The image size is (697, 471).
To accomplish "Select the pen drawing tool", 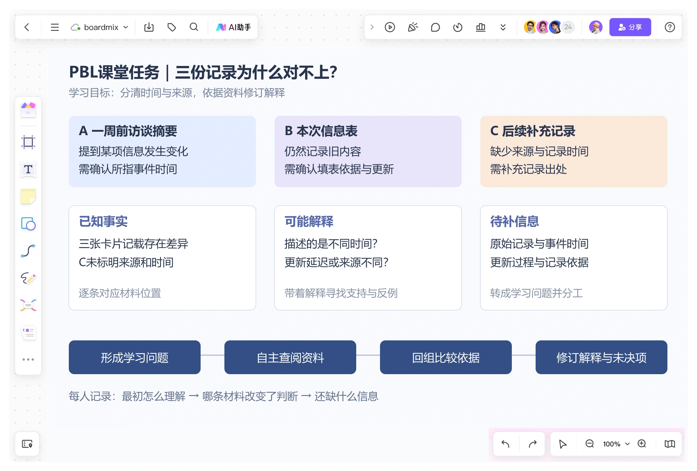I will 28,278.
